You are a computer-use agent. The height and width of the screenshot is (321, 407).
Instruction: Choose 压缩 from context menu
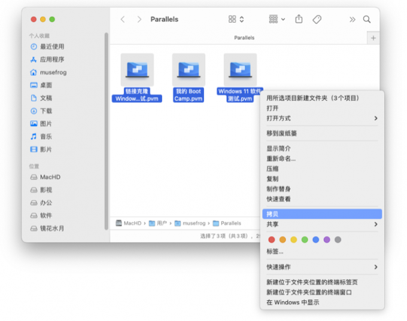322,169
